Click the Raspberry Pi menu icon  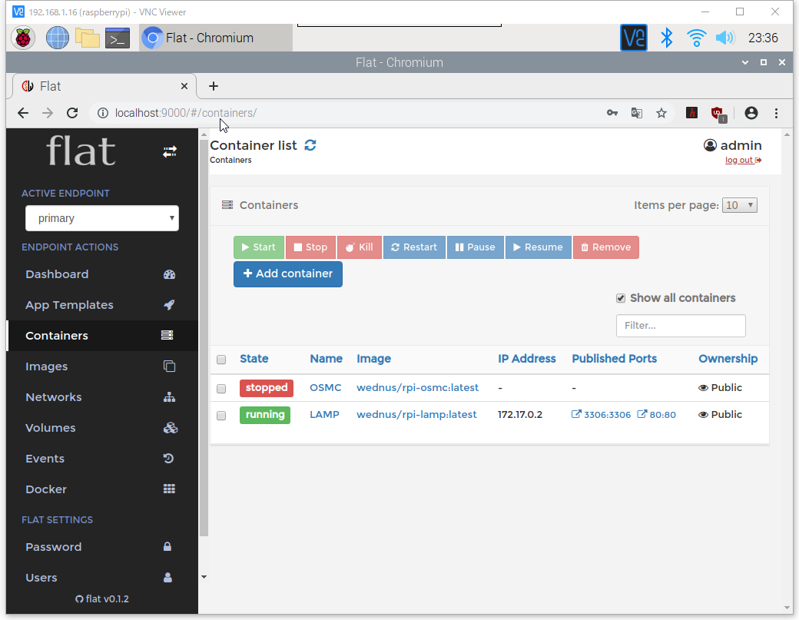[23, 38]
